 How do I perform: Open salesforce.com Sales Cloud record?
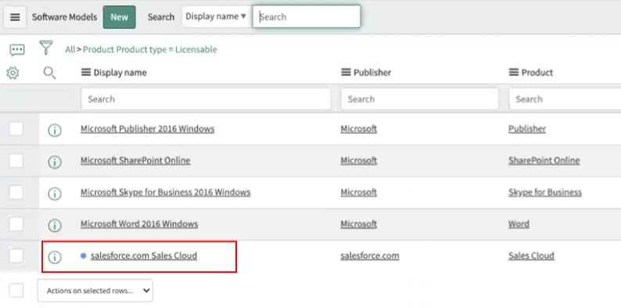144,256
